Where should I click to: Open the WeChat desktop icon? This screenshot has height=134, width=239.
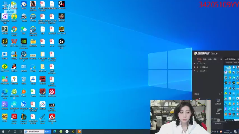click(24, 29)
